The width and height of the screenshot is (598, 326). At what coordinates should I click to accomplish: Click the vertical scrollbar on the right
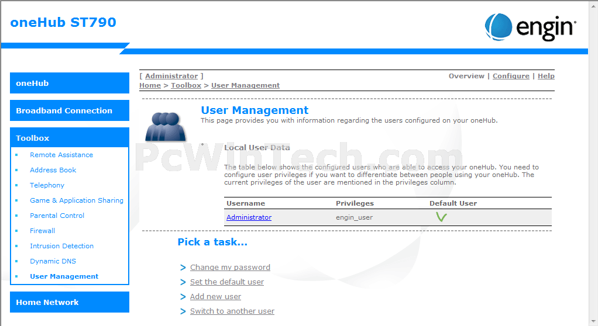[x=593, y=163]
